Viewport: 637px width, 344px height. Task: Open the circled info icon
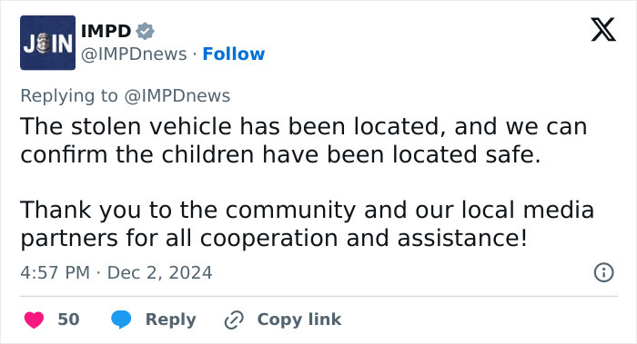[603, 272]
